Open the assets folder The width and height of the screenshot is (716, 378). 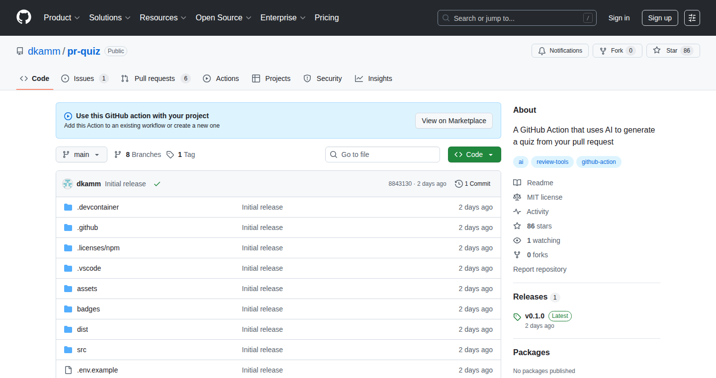tap(87, 289)
